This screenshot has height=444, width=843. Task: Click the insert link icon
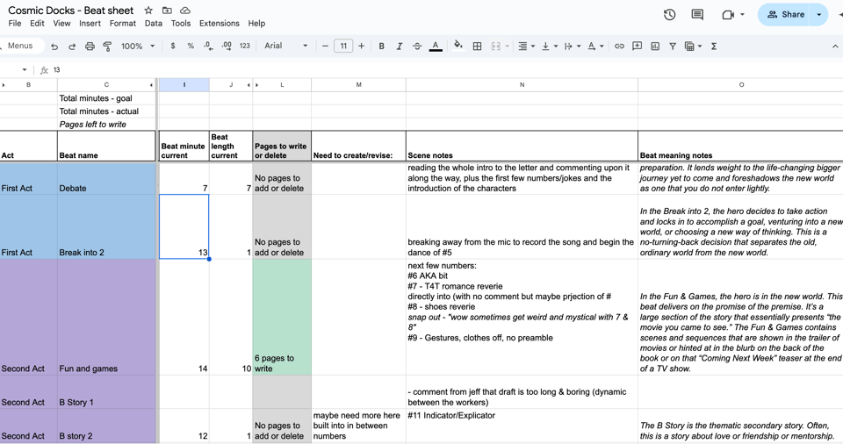point(619,47)
